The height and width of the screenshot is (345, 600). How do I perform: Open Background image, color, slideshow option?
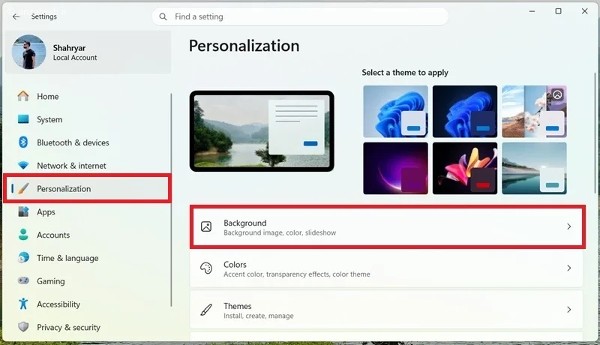pyautogui.click(x=386, y=227)
